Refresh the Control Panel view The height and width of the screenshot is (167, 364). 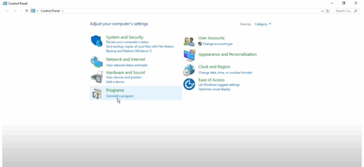coord(328,11)
